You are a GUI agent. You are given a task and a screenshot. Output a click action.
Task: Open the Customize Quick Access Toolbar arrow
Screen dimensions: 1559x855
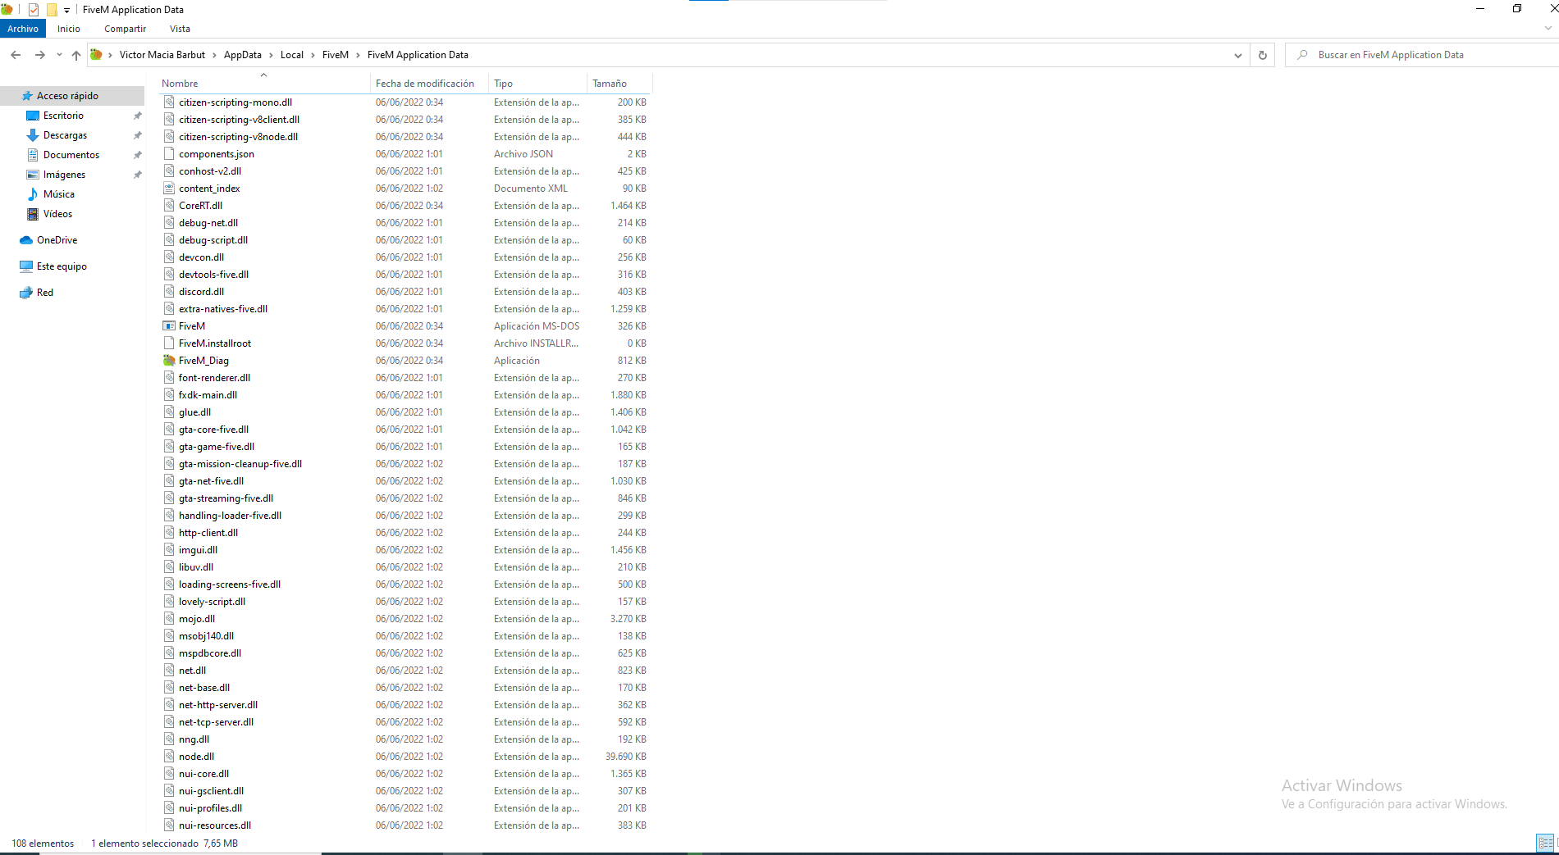click(x=67, y=11)
